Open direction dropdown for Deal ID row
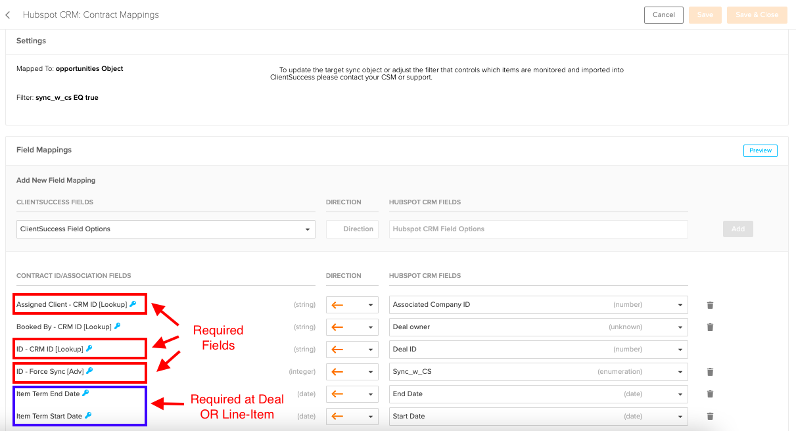 coord(352,350)
